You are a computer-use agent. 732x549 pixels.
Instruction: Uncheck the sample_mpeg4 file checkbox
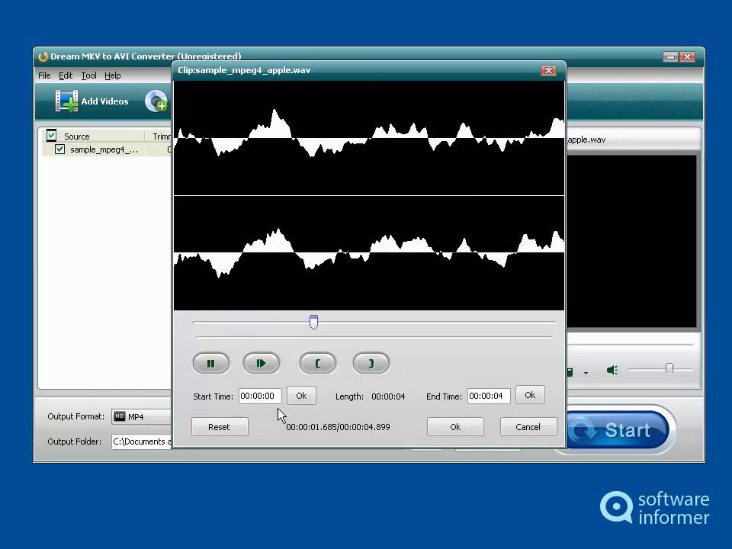pos(59,149)
